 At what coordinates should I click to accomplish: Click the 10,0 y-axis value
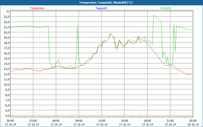point(7,85)
